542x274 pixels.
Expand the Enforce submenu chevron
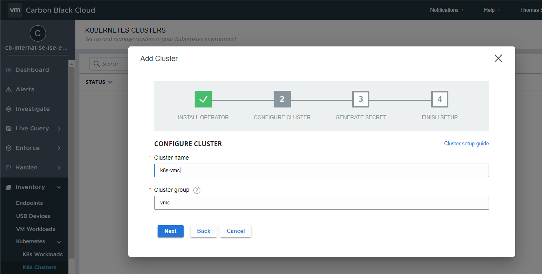point(59,148)
